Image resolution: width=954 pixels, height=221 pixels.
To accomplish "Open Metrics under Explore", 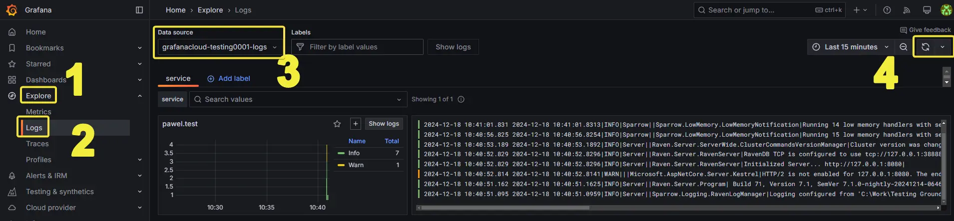I will point(38,112).
